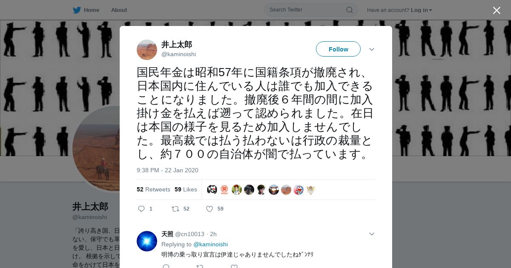Open the About menu item

(x=119, y=10)
